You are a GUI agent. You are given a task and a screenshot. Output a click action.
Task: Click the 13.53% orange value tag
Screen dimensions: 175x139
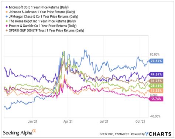pyautogui.click(x=156, y=91)
